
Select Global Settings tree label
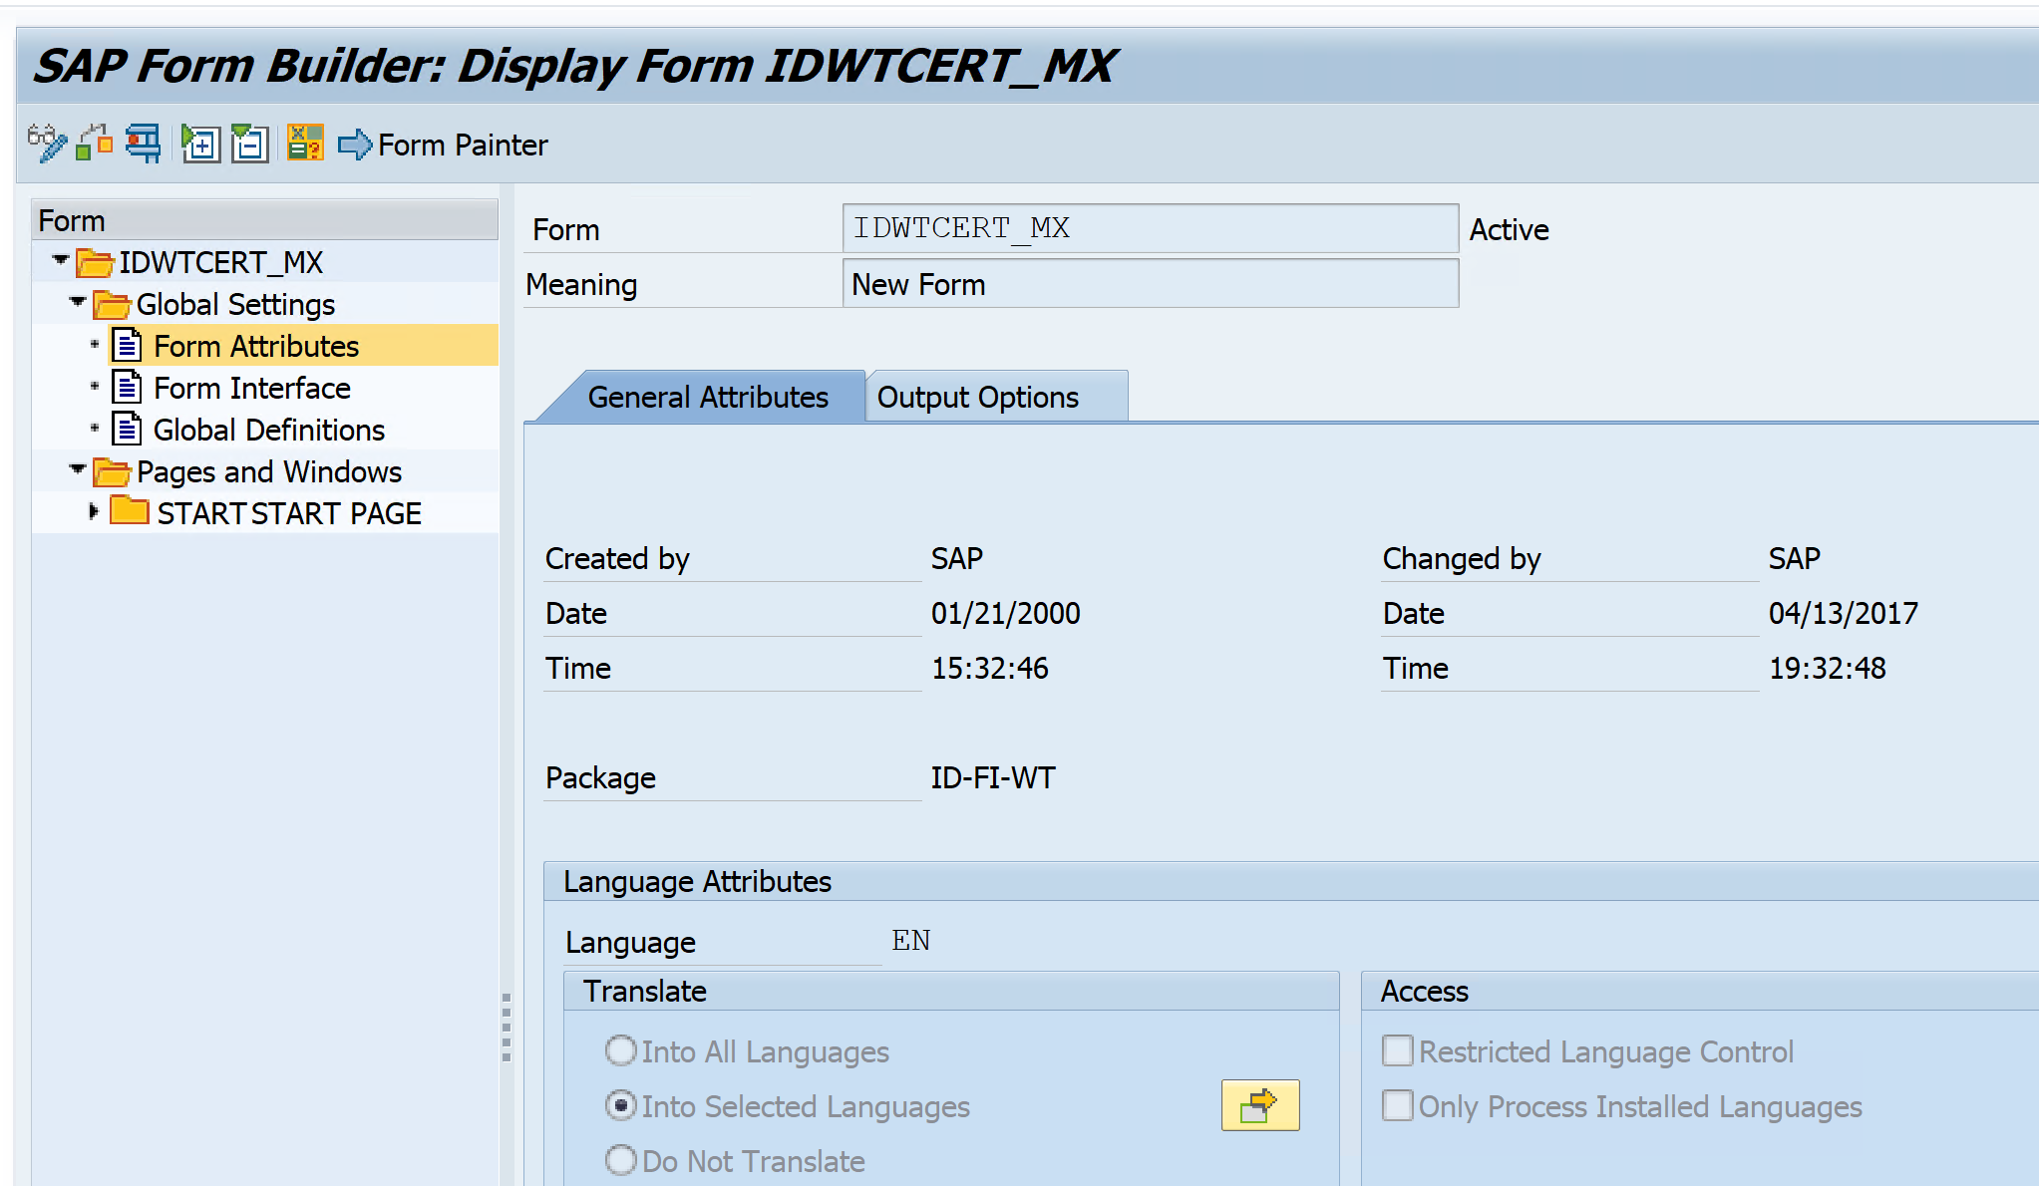click(x=235, y=304)
